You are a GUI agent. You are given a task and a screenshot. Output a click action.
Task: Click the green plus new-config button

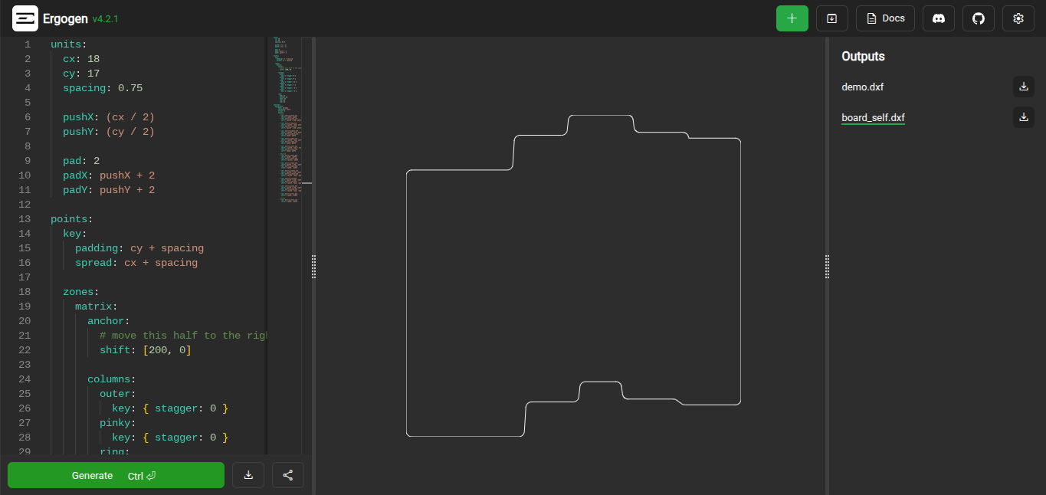click(792, 18)
